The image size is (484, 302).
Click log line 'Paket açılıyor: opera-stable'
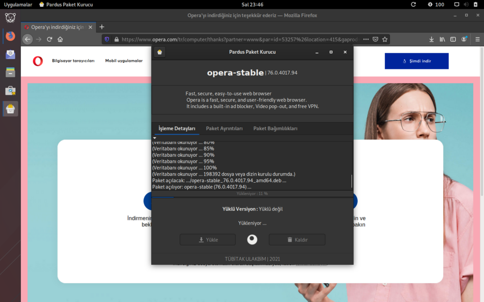pyautogui.click(x=202, y=187)
